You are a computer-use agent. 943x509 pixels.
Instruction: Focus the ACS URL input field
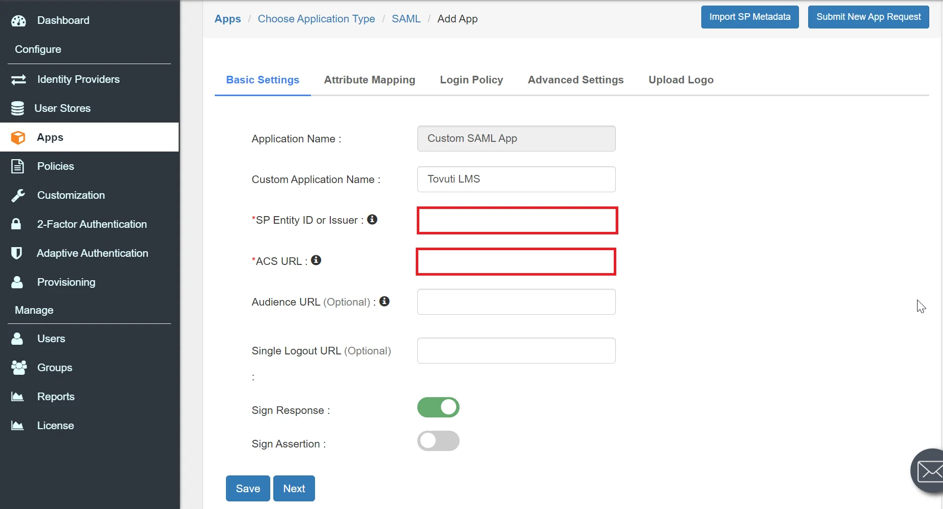[x=516, y=262]
